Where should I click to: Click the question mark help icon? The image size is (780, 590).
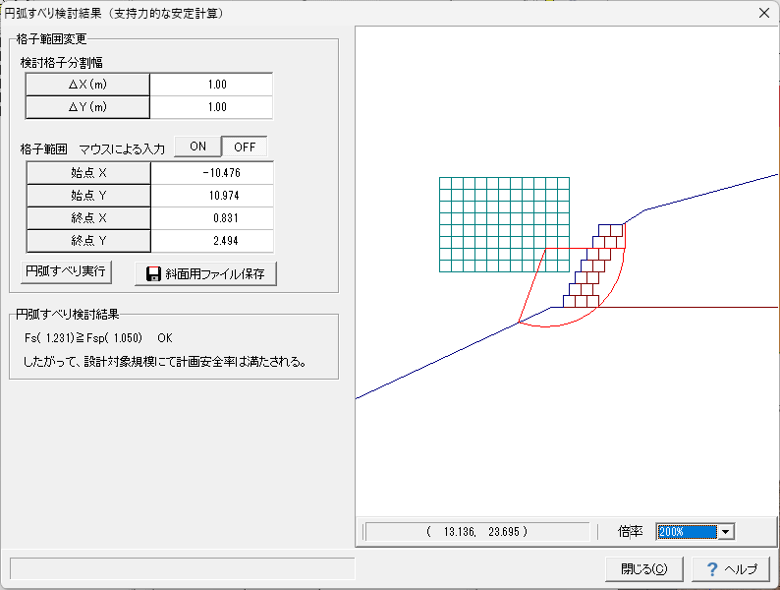click(x=712, y=568)
